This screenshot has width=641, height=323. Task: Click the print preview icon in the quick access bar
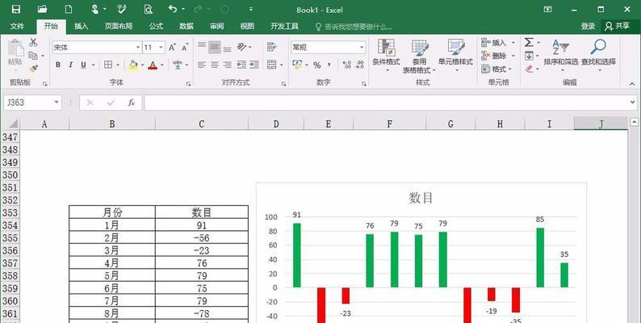[x=148, y=9]
